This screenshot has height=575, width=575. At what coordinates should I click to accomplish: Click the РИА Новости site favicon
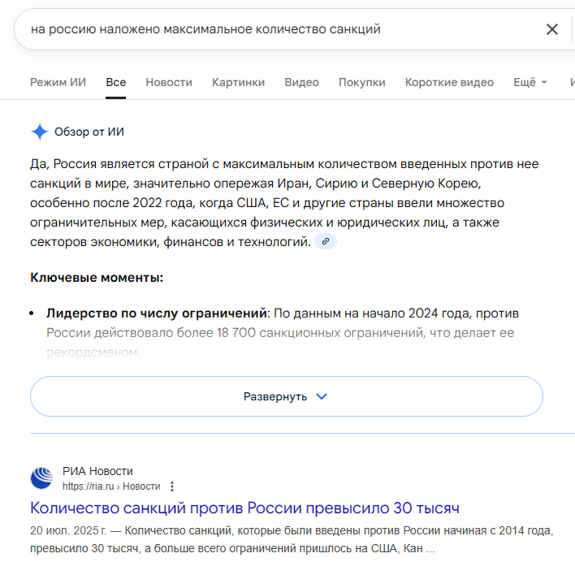coord(41,478)
